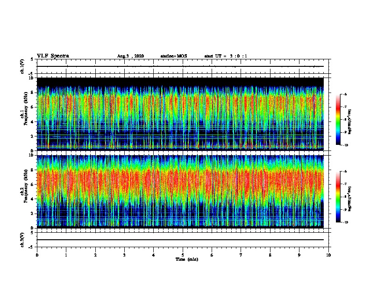Image resolution: width=370 pixels, height=286 pixels.
Task: Click the "4" kHz tick on ch.1 frequency axis
Action: (x=32, y=122)
